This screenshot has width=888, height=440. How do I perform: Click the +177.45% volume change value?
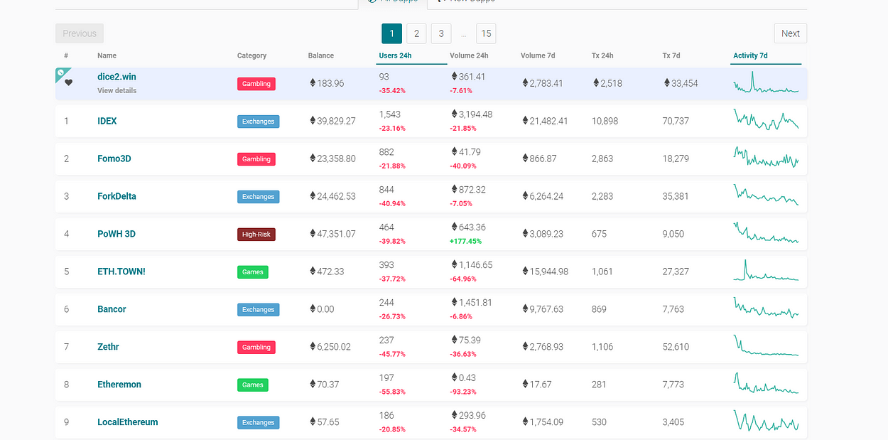pyautogui.click(x=466, y=242)
